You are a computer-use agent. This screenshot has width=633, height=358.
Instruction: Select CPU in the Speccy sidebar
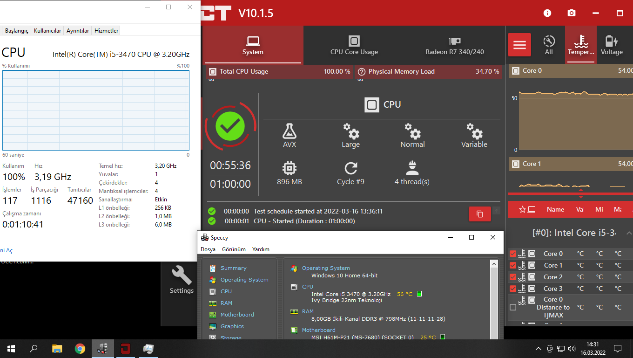coord(226,291)
